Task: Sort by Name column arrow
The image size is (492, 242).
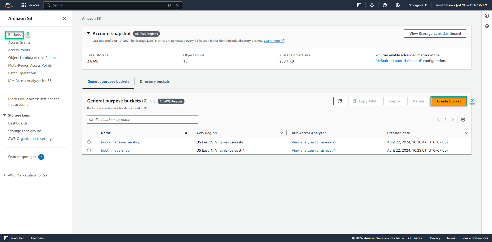Action: [186, 133]
